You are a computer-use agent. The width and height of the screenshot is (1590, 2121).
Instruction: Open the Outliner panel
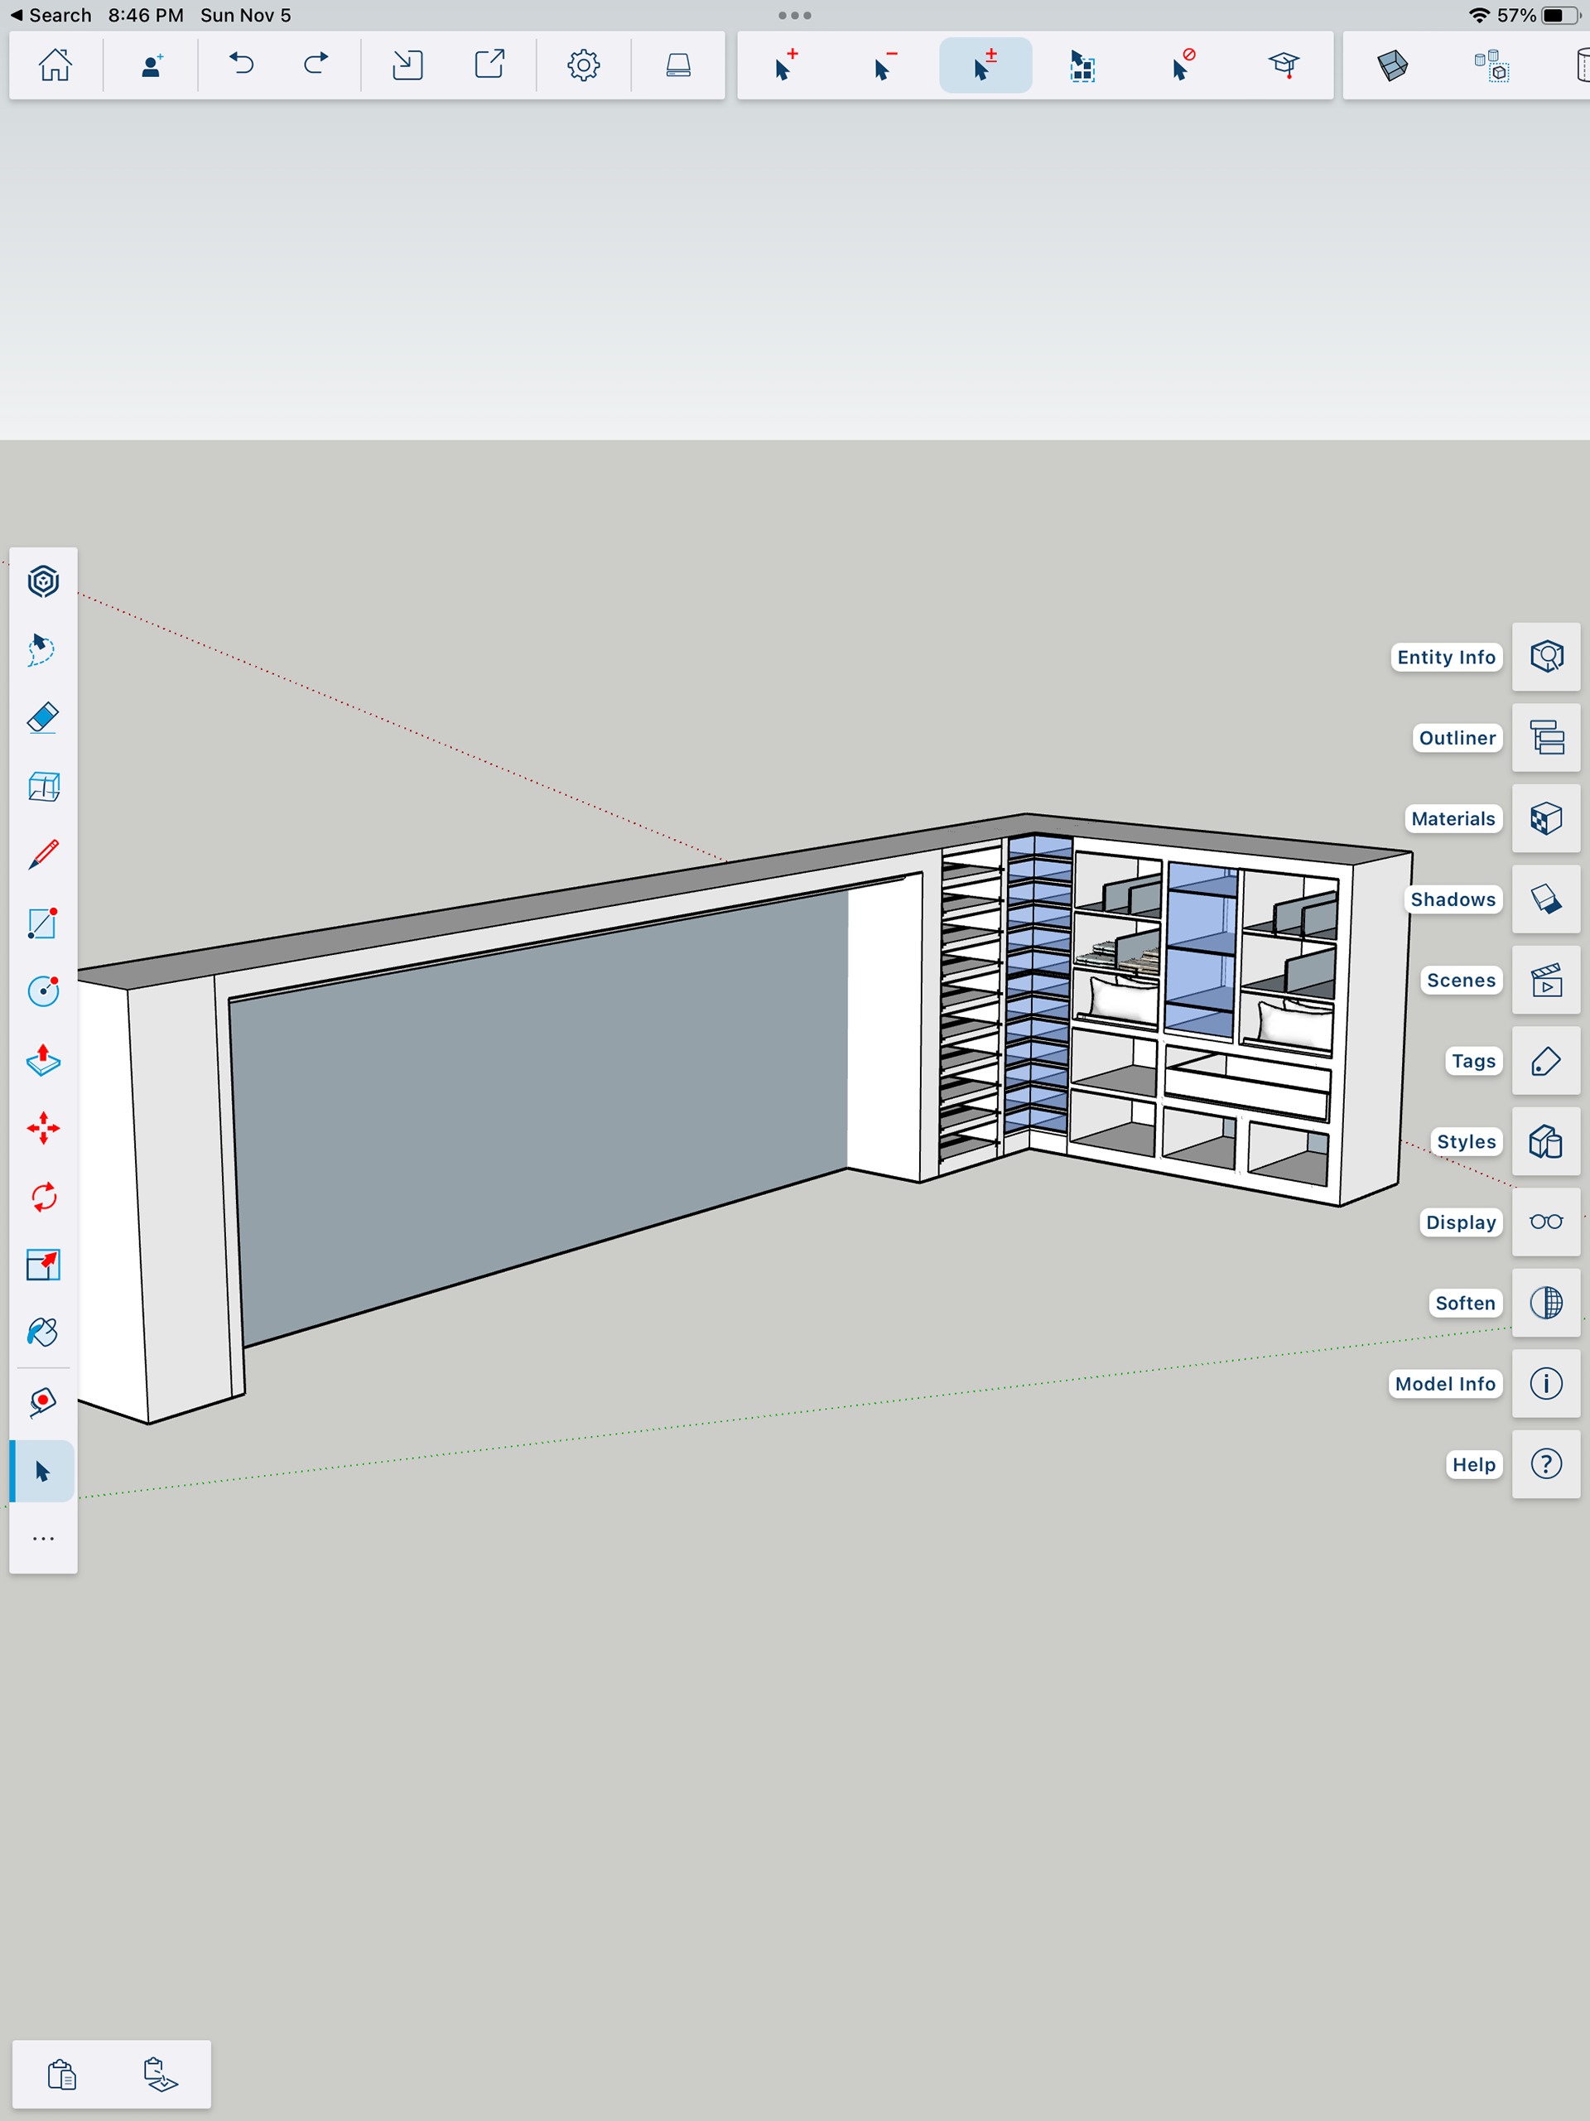pos(1545,737)
